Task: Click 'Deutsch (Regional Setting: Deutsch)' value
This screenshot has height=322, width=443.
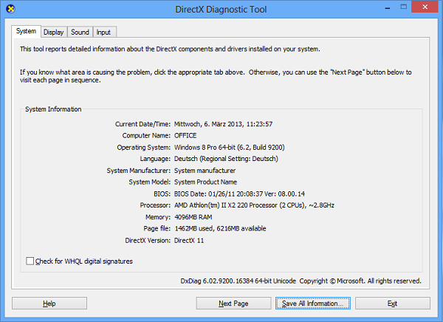Action: pyautogui.click(x=226, y=159)
